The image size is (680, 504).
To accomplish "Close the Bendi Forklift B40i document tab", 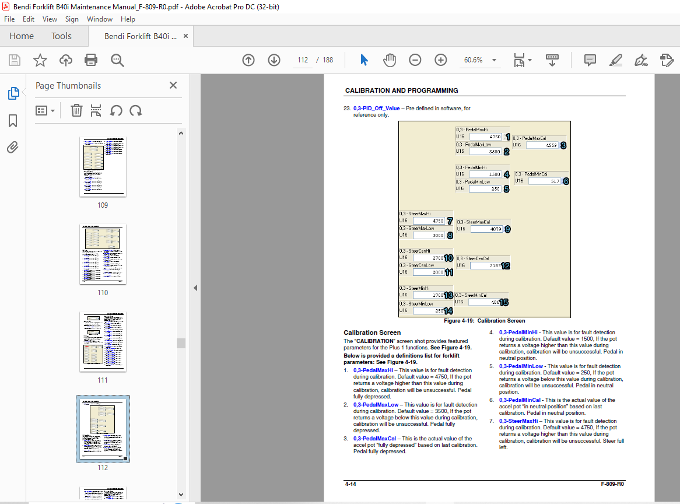I will click(185, 36).
